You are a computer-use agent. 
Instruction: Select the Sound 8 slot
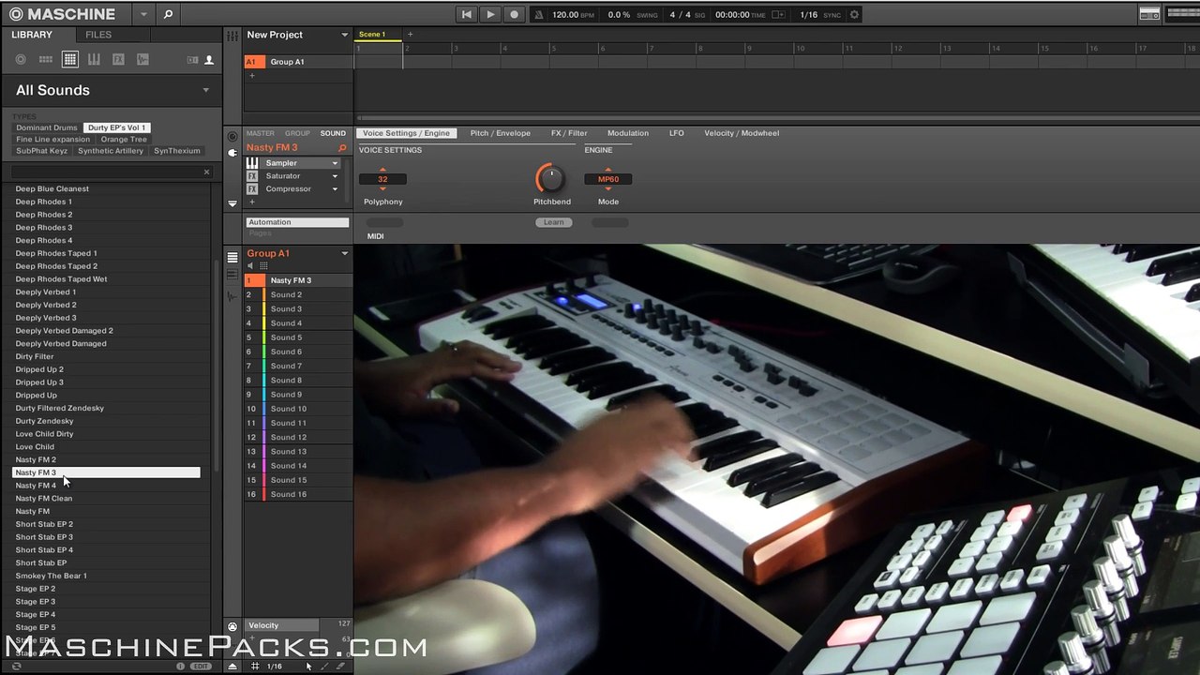tap(298, 381)
